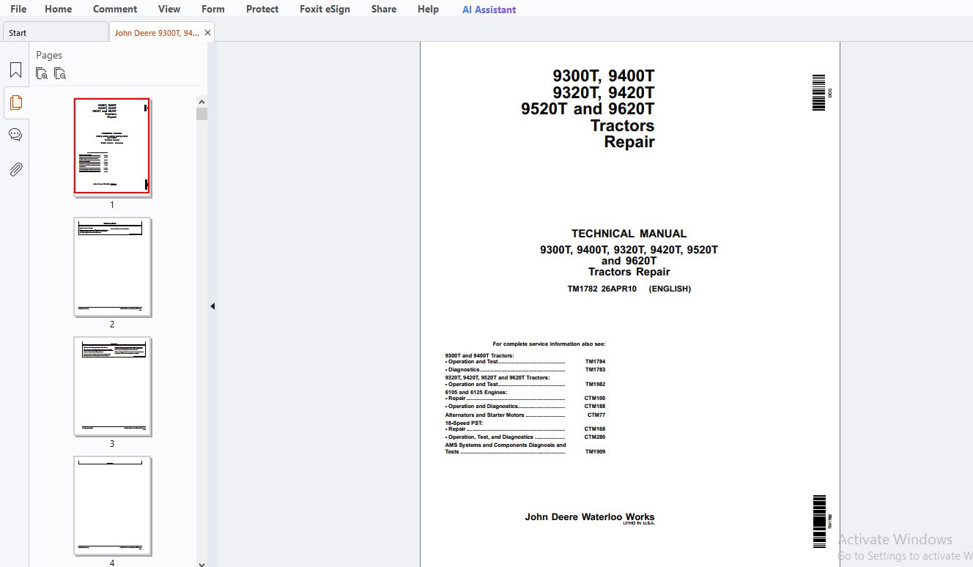
Task: Open the Comment ribbon tab
Action: (x=115, y=9)
